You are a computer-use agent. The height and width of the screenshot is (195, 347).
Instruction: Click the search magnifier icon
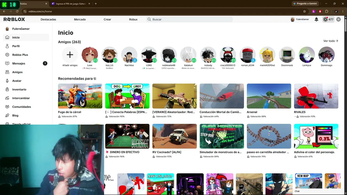pyautogui.click(x=149, y=19)
